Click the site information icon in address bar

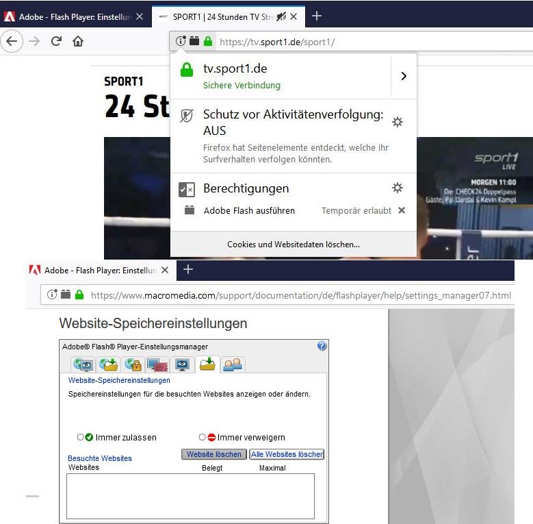(x=181, y=42)
